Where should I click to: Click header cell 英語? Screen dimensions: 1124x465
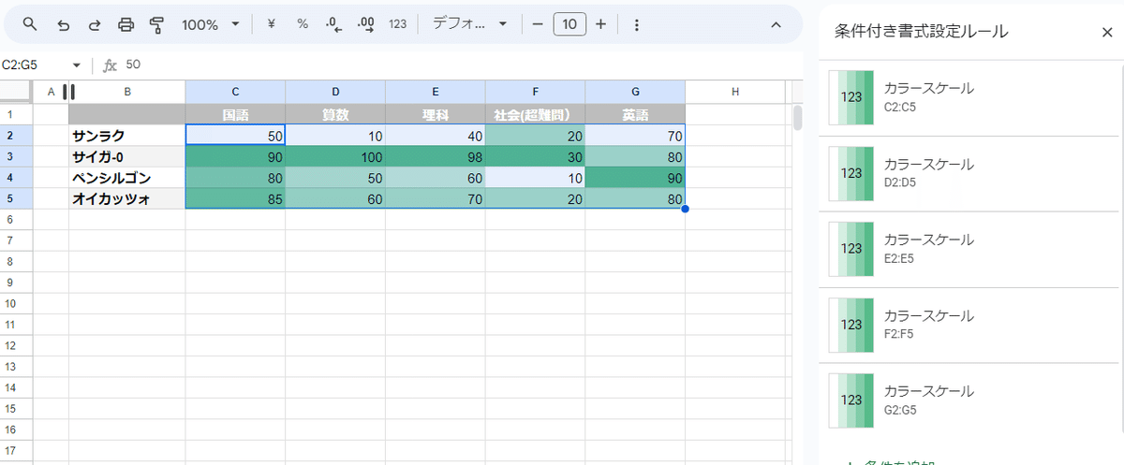[636, 114]
